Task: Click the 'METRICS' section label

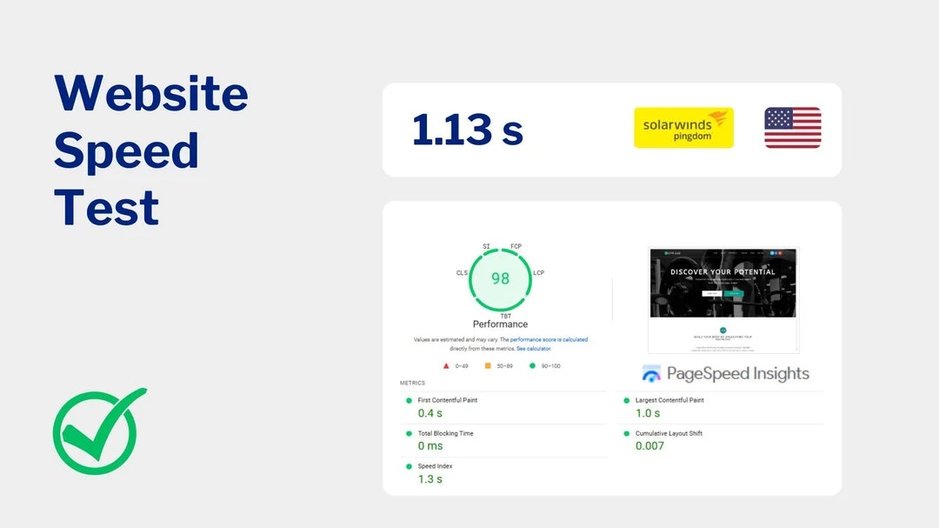Action: (413, 383)
